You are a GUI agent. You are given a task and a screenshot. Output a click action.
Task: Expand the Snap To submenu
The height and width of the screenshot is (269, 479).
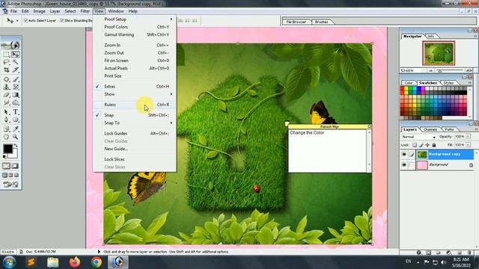[x=135, y=123]
